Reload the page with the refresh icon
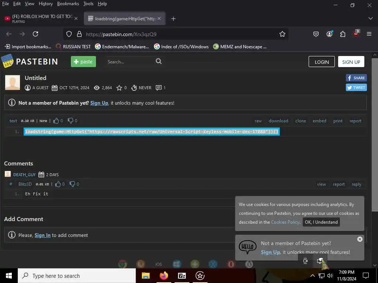Screen dimensions: 378x283 click(x=35, y=34)
